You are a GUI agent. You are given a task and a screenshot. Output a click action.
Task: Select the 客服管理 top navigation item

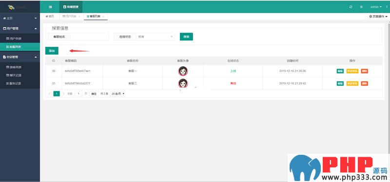(71, 7)
